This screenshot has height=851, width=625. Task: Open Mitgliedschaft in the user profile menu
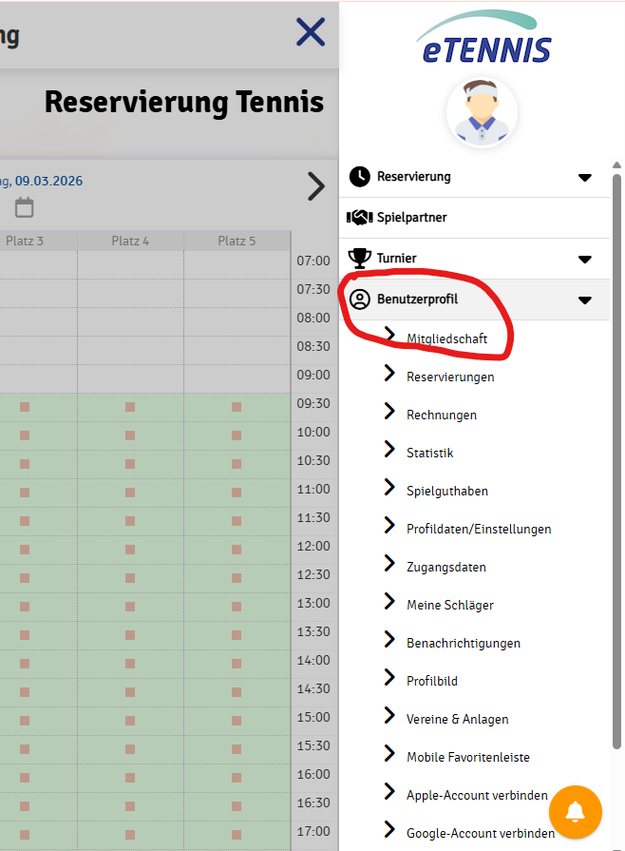coord(446,338)
